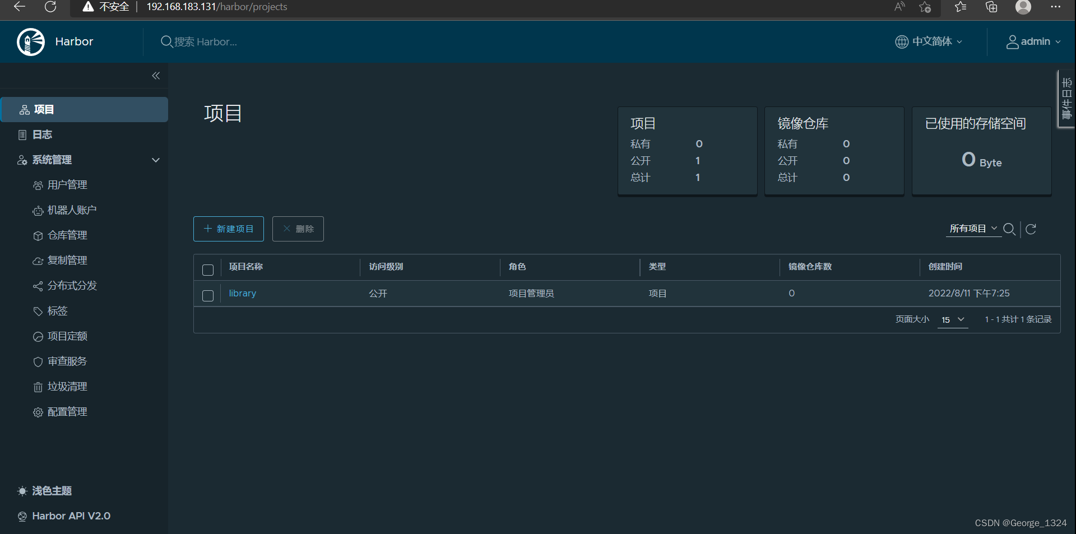
Task: Select all projects header checkbox
Action: tap(208, 270)
